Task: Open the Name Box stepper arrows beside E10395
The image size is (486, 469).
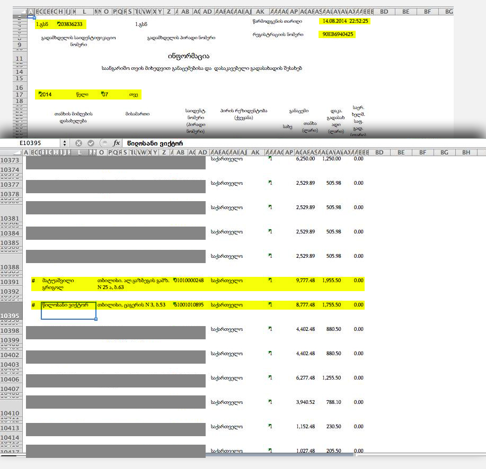Action: (65, 143)
